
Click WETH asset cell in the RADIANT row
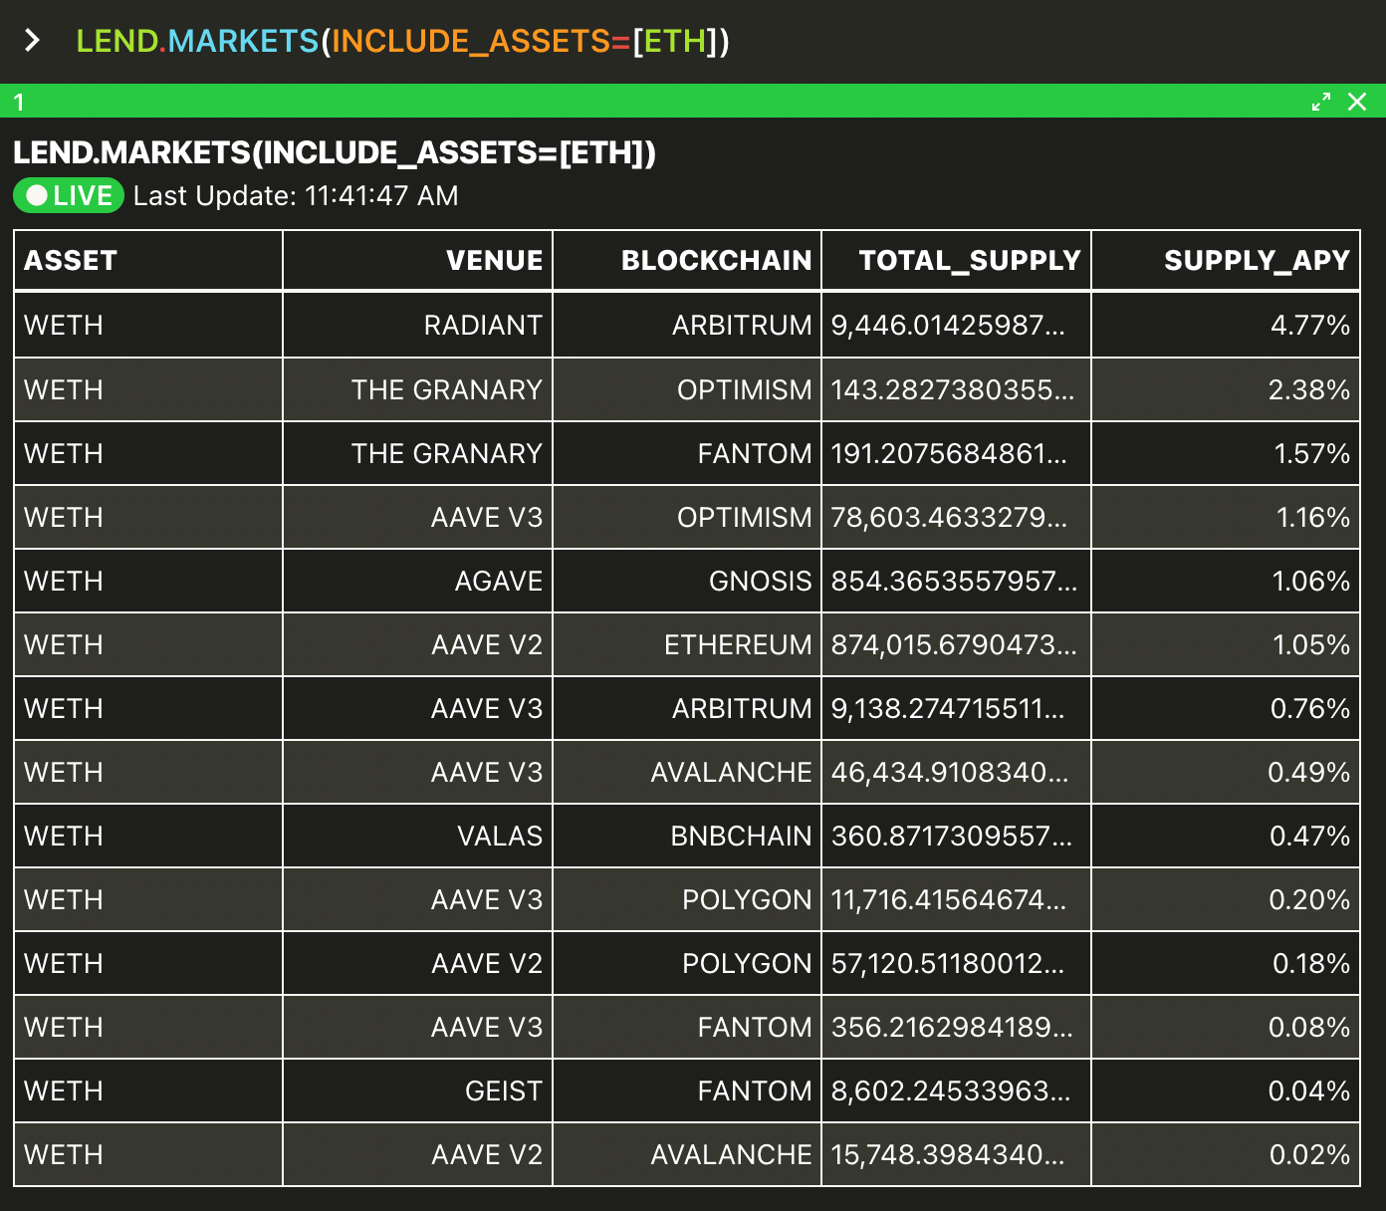tap(148, 326)
